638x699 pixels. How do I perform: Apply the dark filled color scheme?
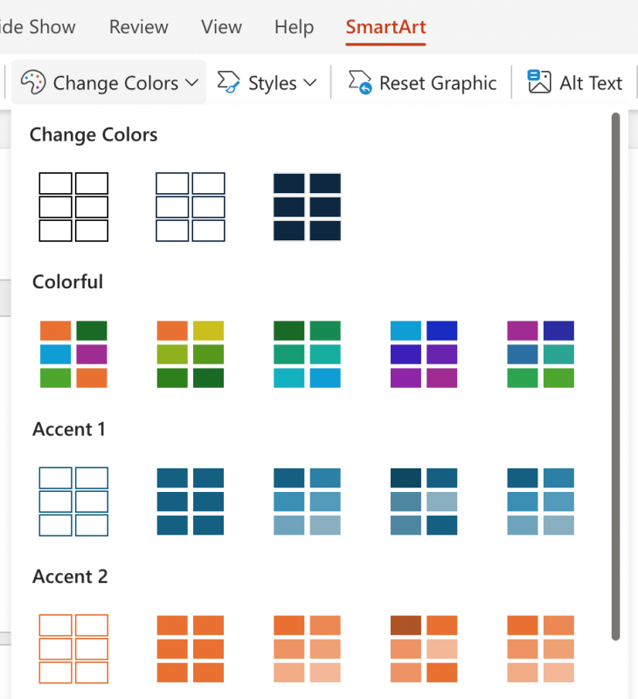point(307,207)
